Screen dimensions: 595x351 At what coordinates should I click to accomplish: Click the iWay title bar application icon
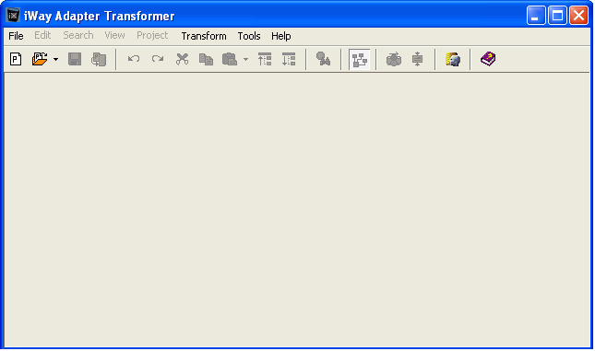pyautogui.click(x=13, y=16)
